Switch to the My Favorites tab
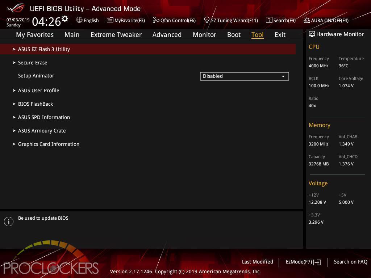This screenshot has width=371, height=278. pyautogui.click(x=35, y=35)
